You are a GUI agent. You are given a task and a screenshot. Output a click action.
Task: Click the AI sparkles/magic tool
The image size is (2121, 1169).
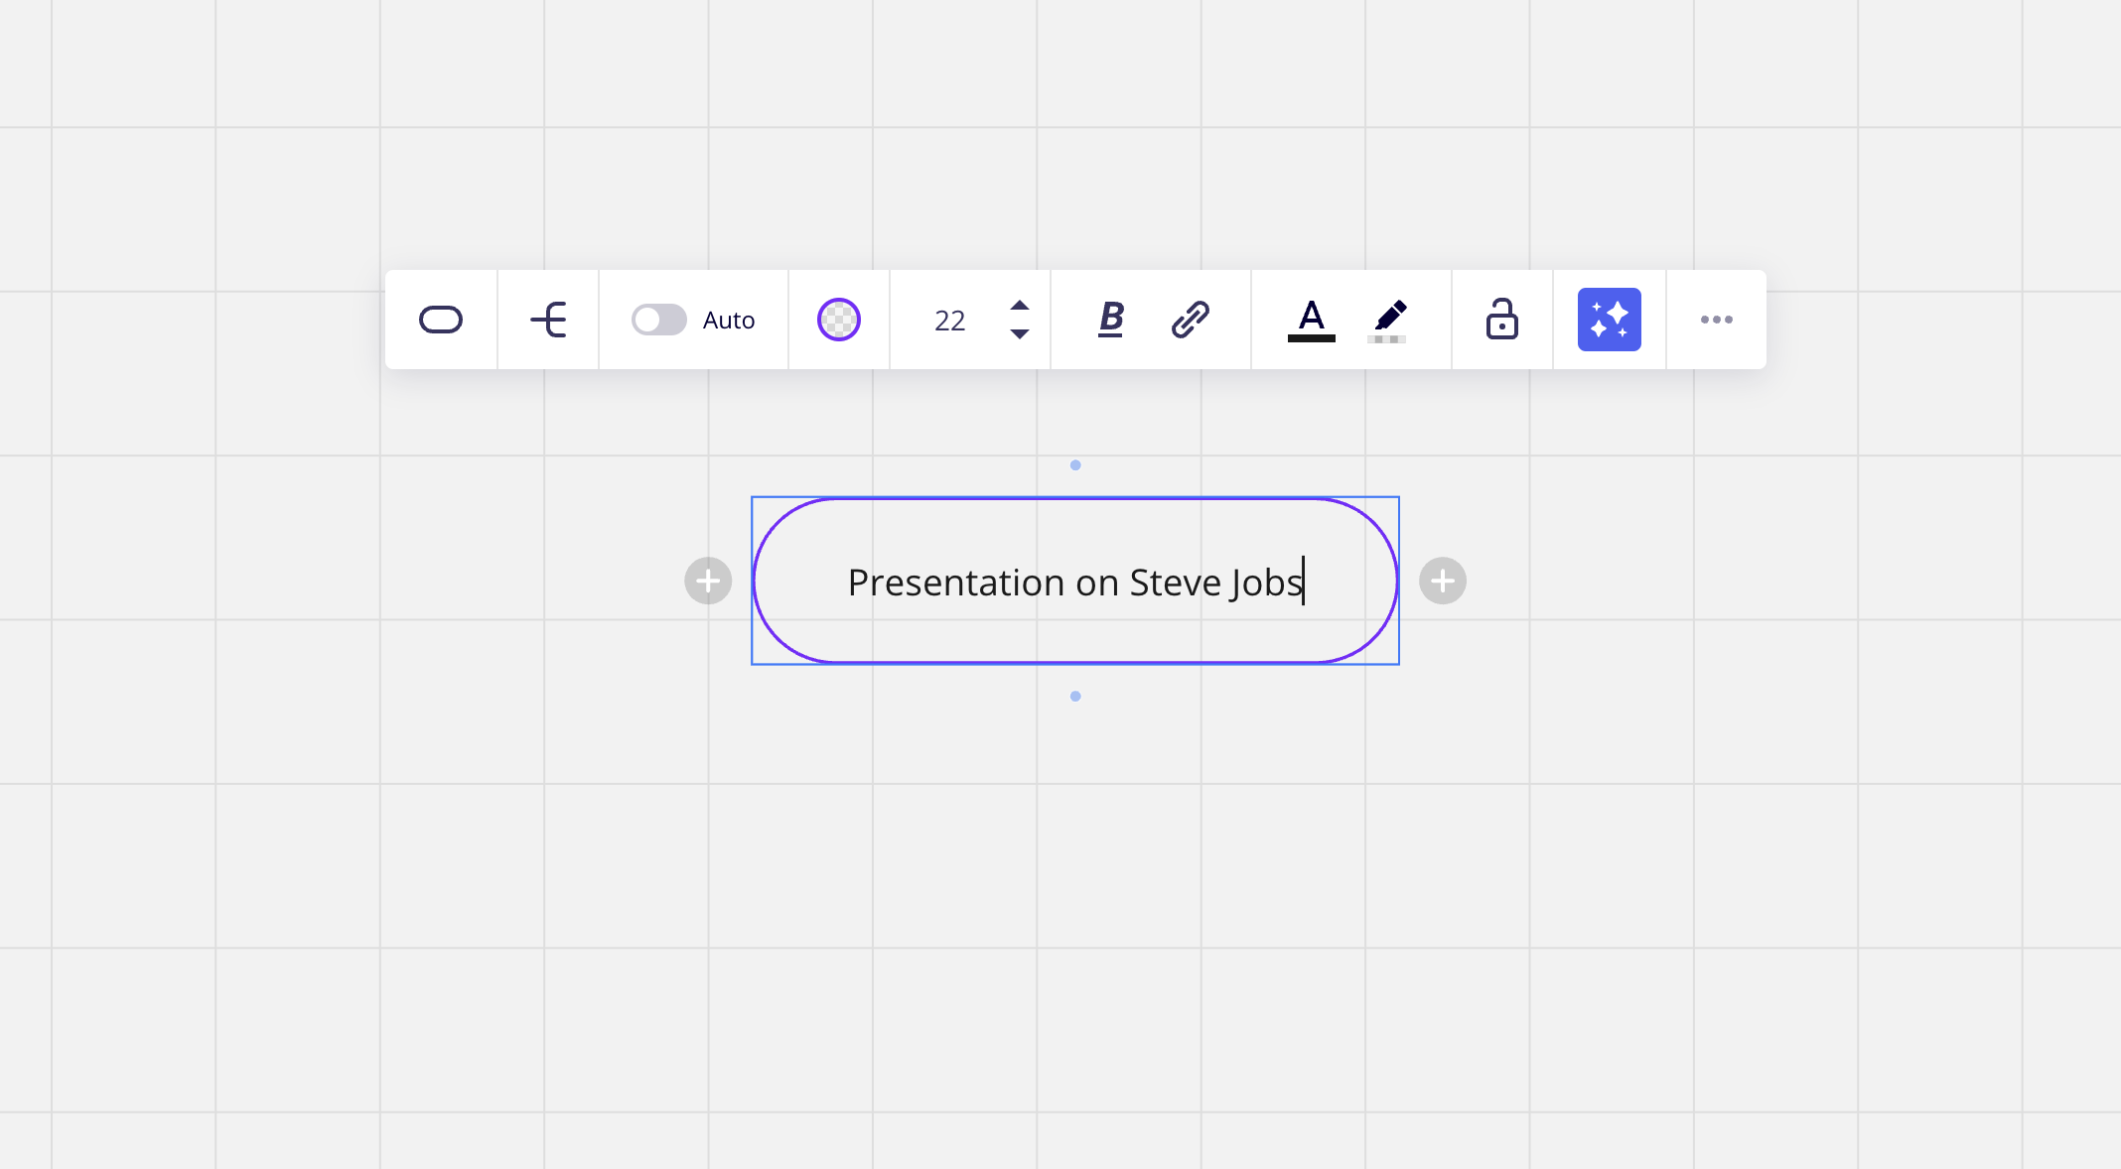pos(1607,319)
